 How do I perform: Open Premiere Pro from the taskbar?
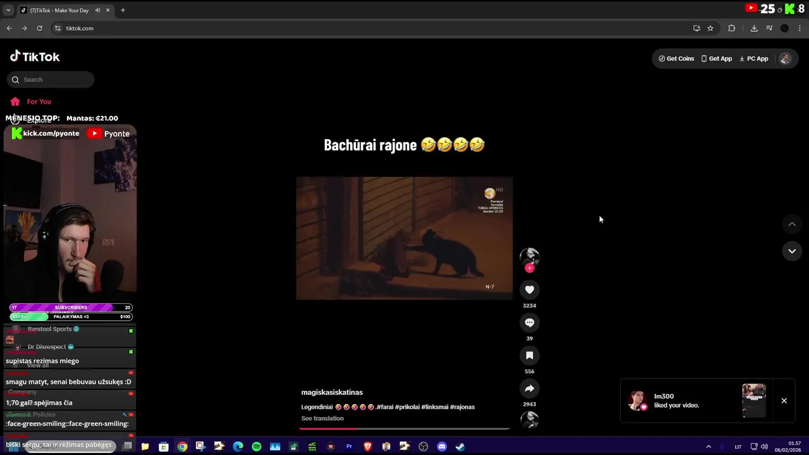[x=349, y=446]
